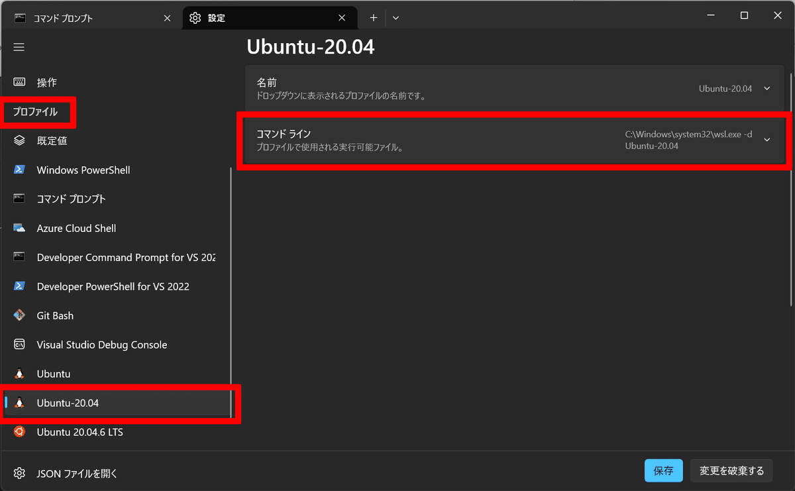Click the コマンド プロンプト profile icon in sidebar
Image resolution: width=795 pixels, height=491 pixels.
[19, 199]
